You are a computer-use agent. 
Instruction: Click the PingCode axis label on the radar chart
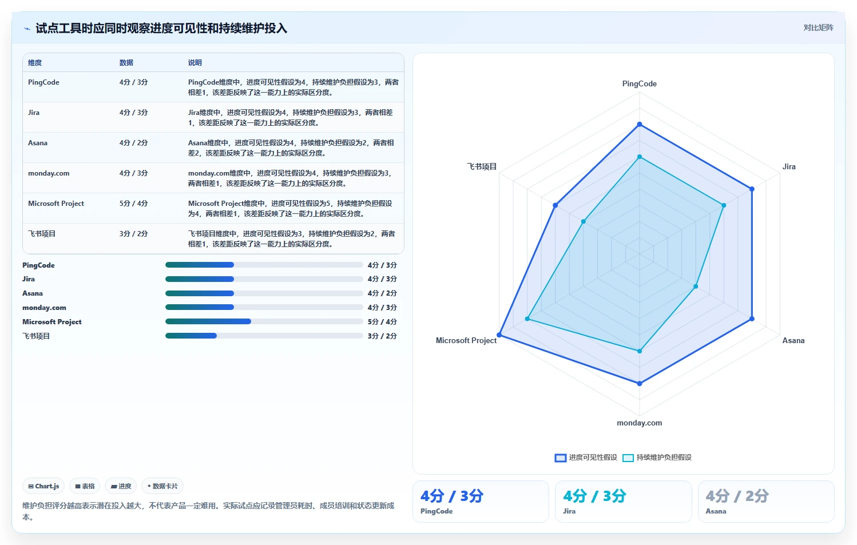(640, 83)
